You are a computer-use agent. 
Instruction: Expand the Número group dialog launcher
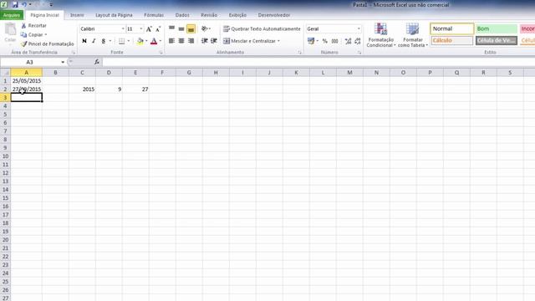tap(359, 53)
